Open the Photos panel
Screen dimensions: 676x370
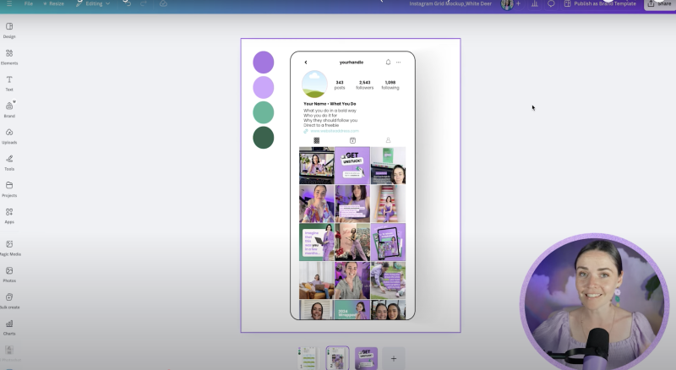pyautogui.click(x=9, y=275)
